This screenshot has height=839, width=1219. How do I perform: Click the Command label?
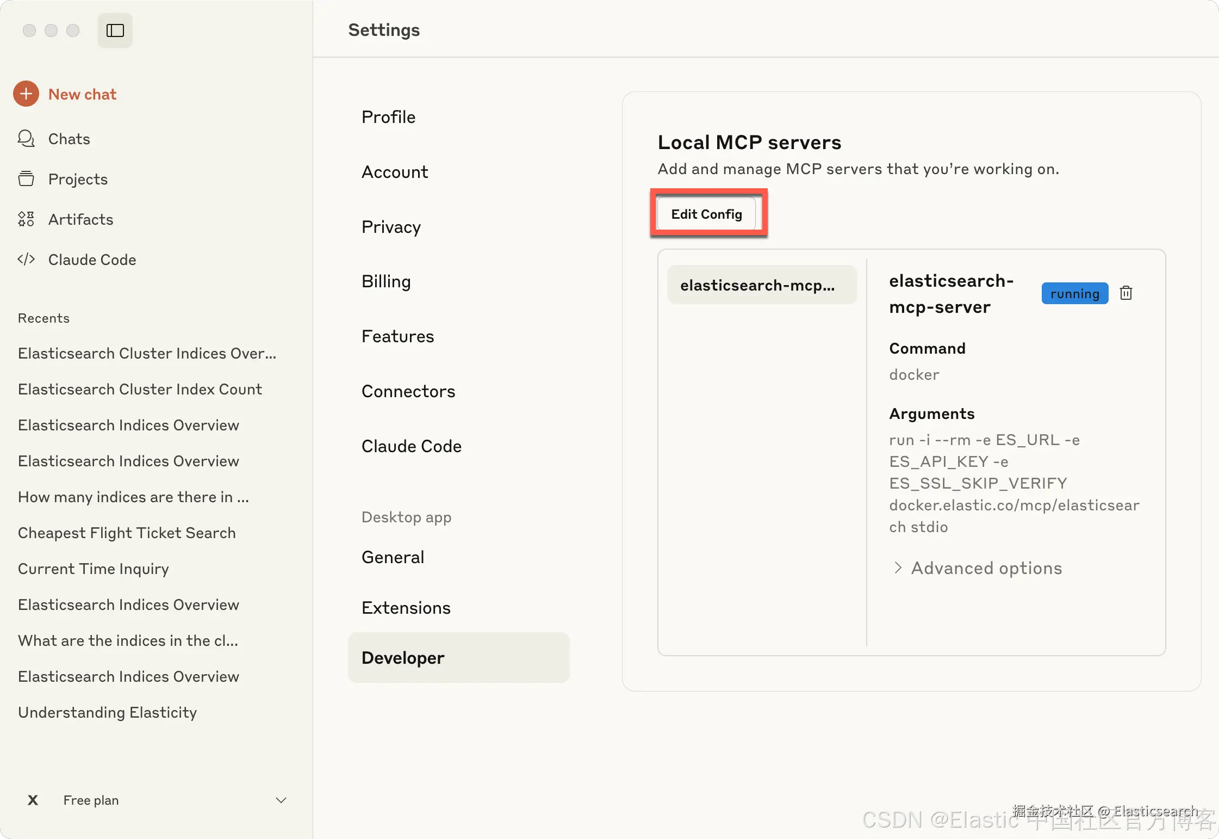(x=927, y=348)
